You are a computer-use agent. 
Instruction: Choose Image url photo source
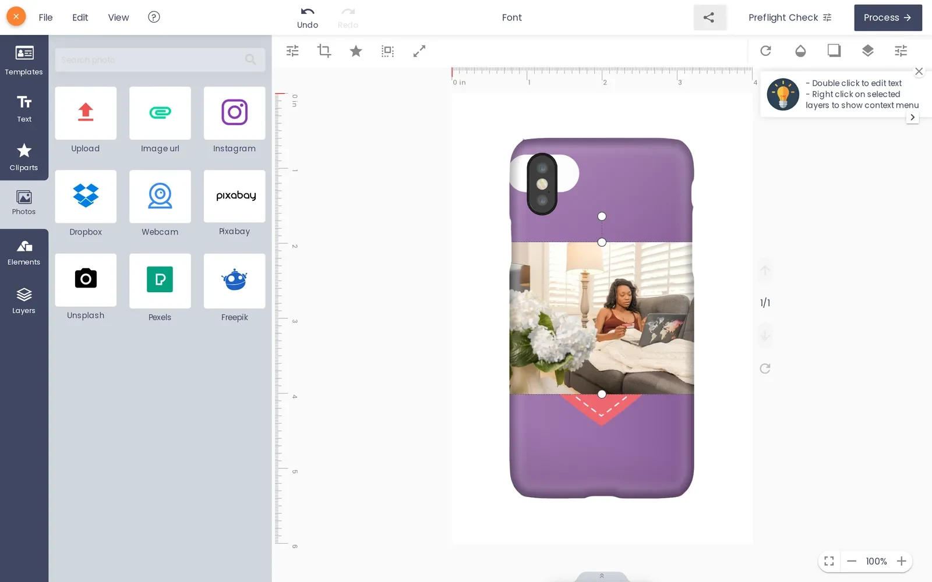(160, 120)
